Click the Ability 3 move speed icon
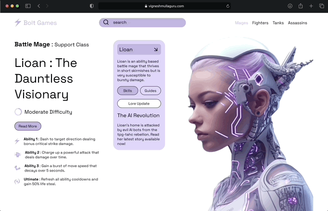 (x=17, y=168)
